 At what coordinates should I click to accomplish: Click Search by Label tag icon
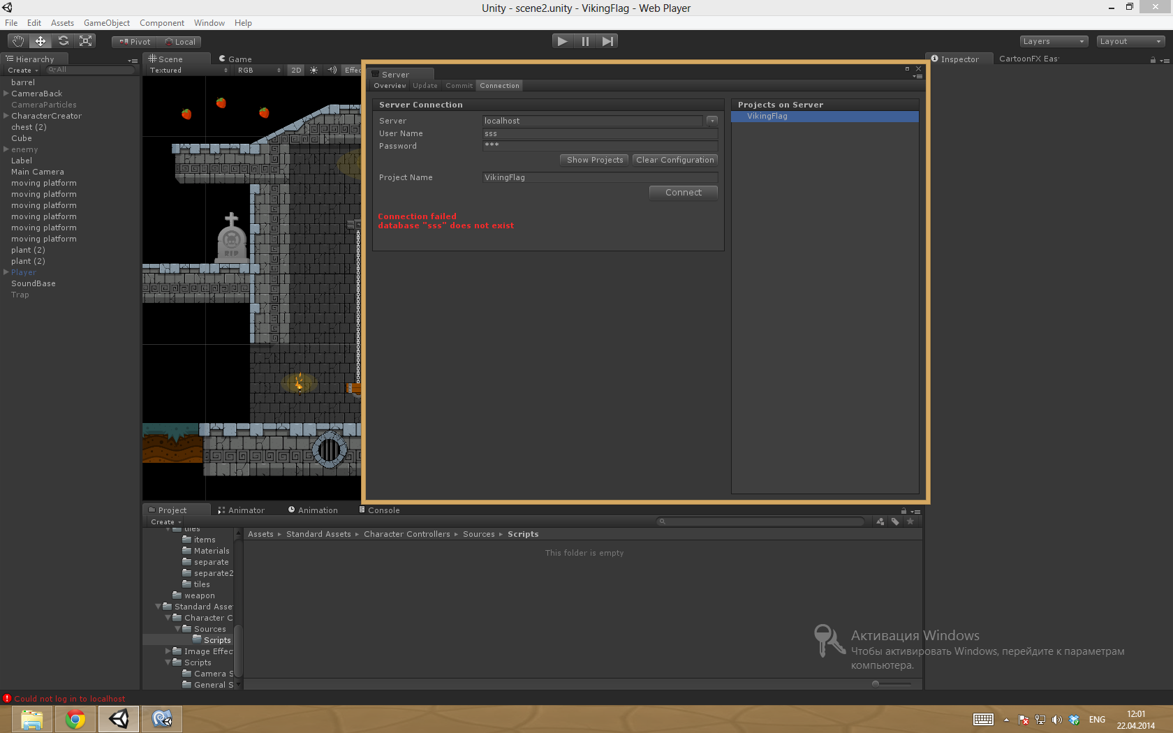895,521
